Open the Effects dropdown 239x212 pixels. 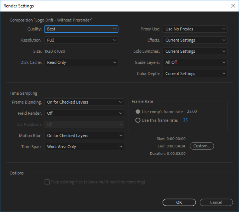[x=195, y=40]
